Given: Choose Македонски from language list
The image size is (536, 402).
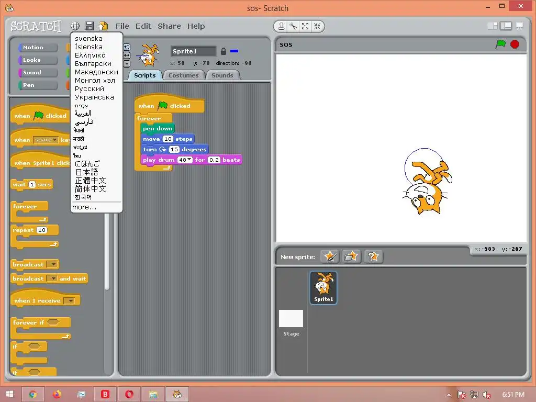Looking at the screenshot, I should coord(96,72).
